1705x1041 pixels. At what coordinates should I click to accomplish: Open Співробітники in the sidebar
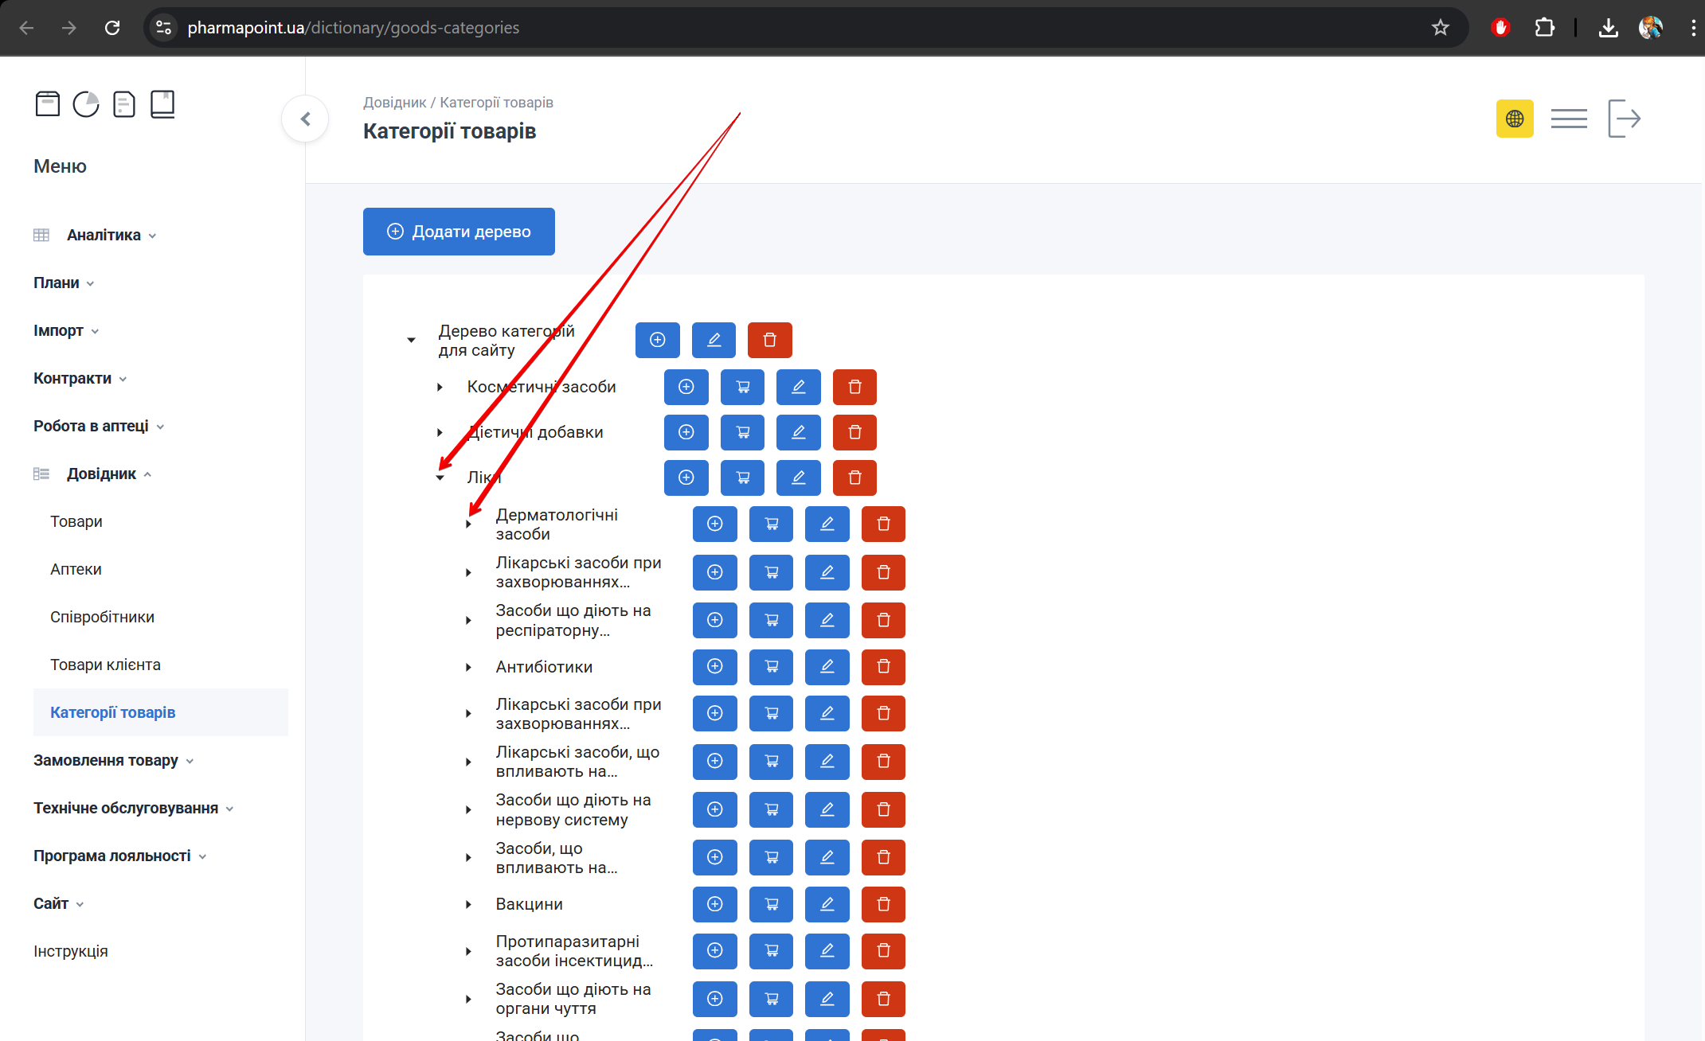(102, 617)
